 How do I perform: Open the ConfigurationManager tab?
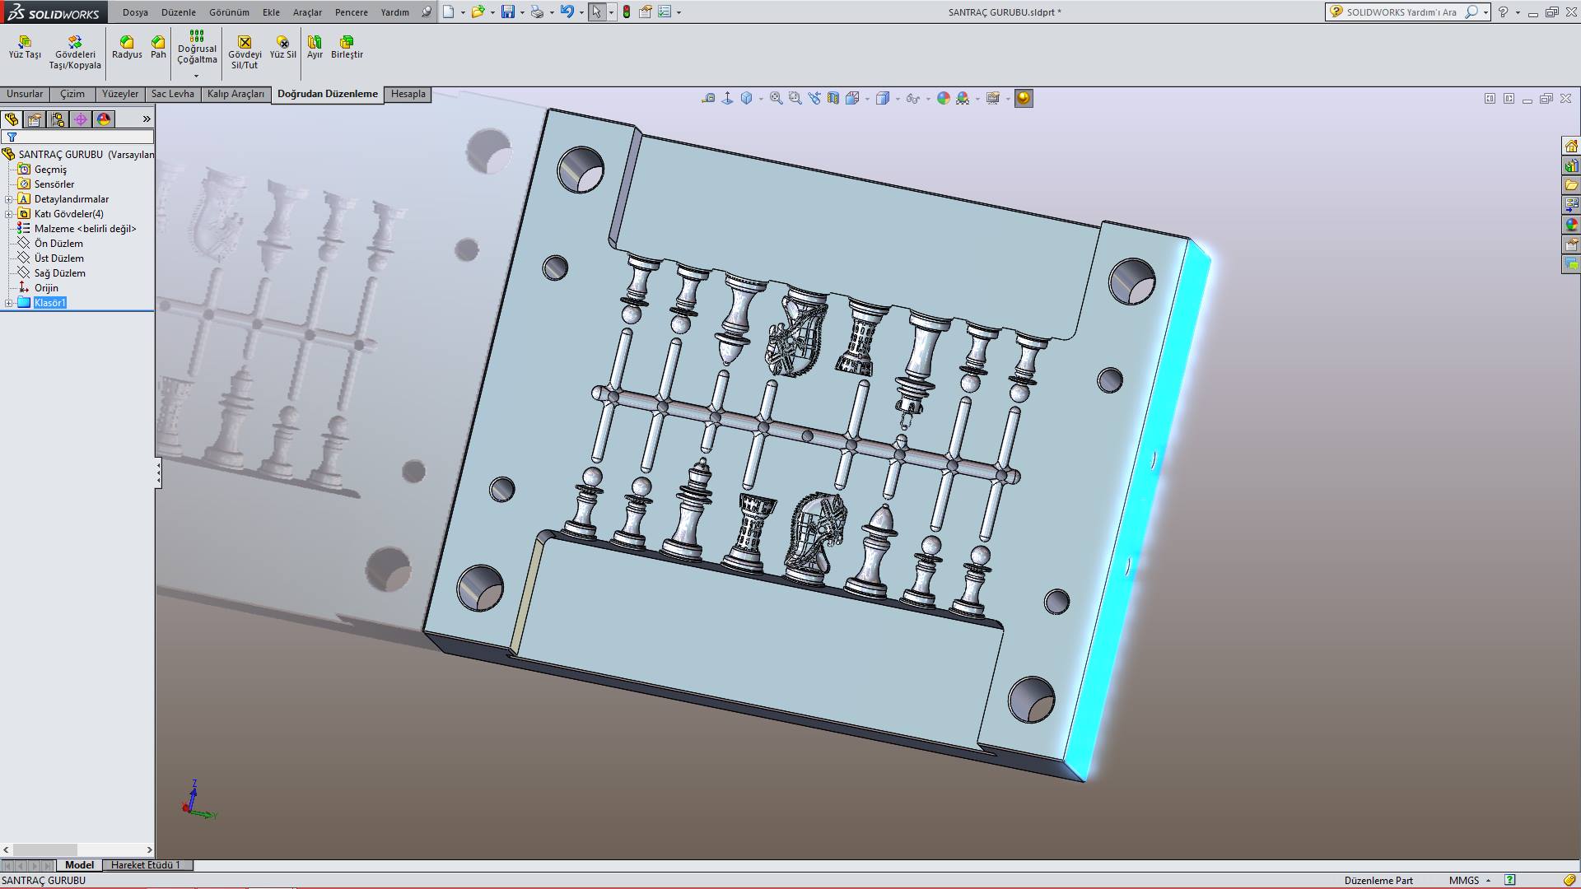58,119
